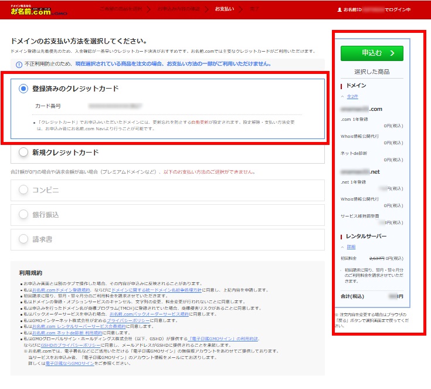
Task: Select 登録済みのクレジットカード radio button
Action: [23, 89]
